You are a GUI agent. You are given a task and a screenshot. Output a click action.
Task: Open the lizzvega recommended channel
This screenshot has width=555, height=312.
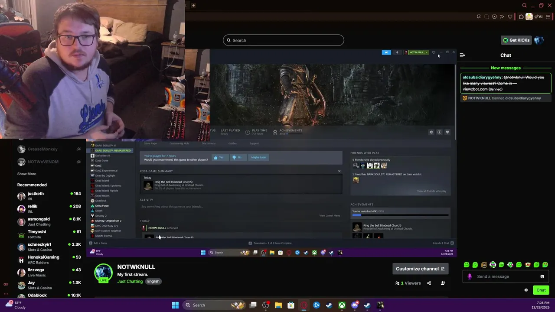tap(49, 272)
